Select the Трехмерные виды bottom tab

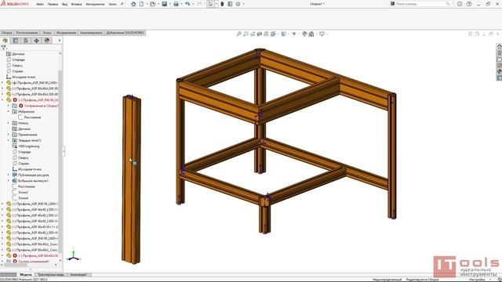51,274
